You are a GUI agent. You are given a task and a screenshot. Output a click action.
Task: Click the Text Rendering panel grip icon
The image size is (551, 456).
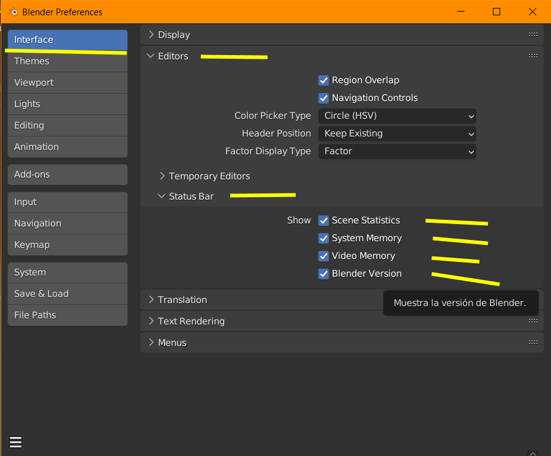pyautogui.click(x=533, y=321)
